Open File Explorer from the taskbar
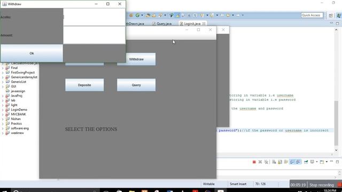 pos(132,191)
